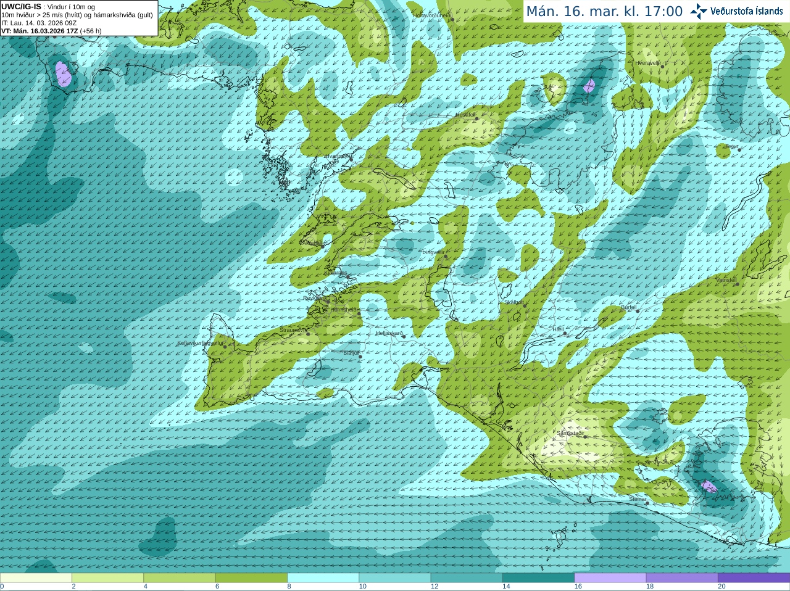Screen dimensions: 790x591
Task: Click the 12–14 m/s teal legend swatch
Action: point(467,578)
